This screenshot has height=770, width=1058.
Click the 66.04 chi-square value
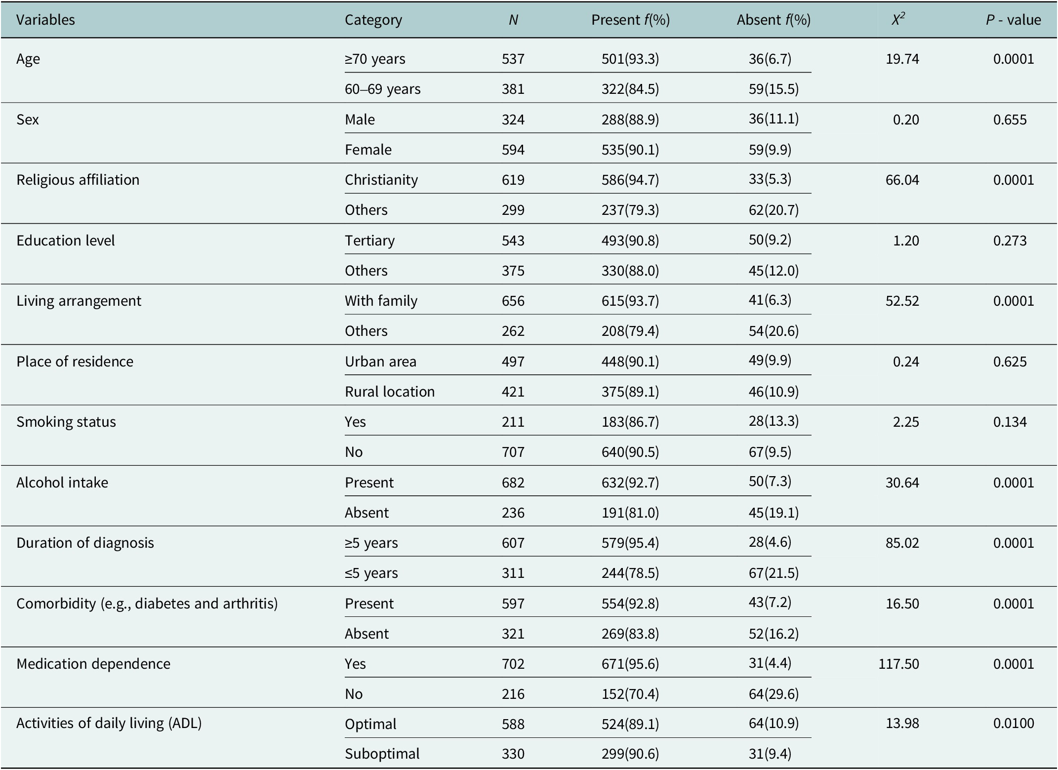point(902,180)
